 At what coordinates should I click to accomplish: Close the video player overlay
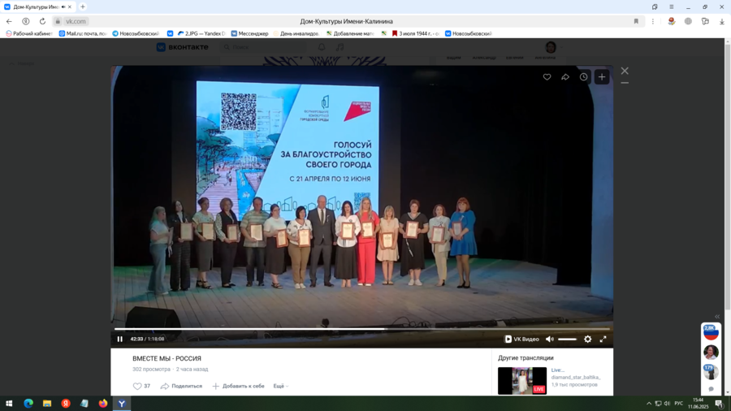[625, 71]
